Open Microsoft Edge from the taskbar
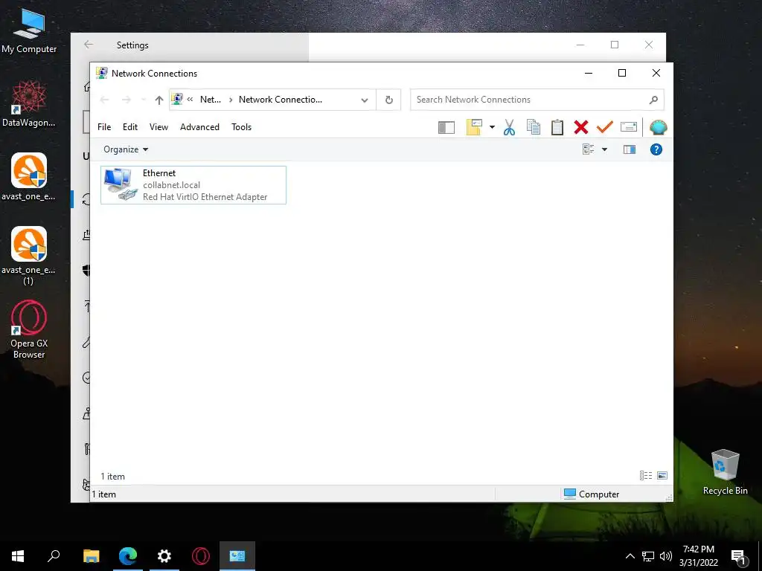762x571 pixels. [x=128, y=556]
